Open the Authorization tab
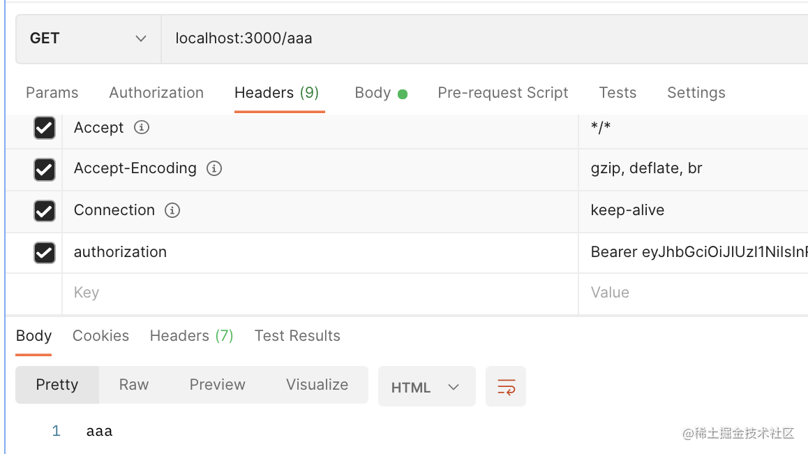 (x=156, y=93)
